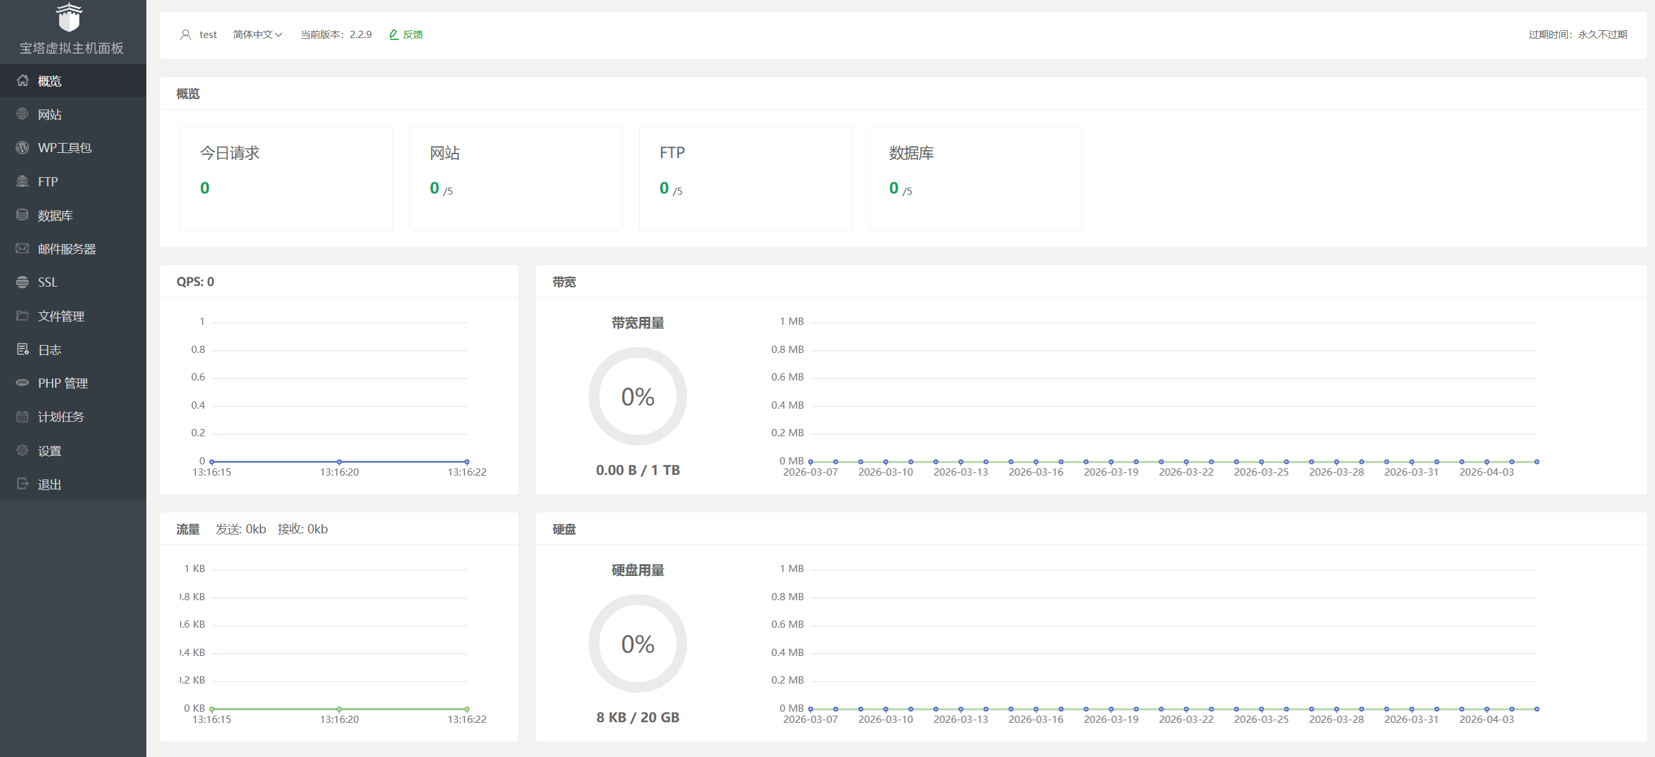The height and width of the screenshot is (757, 1655).
Task: Click the log icon beside 日志
Action: pos(23,350)
